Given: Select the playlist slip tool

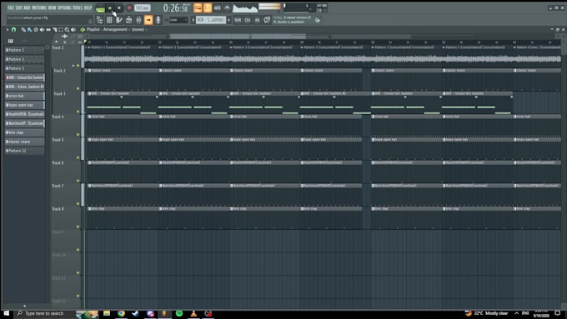Looking at the screenshot, I should click(x=48, y=30).
